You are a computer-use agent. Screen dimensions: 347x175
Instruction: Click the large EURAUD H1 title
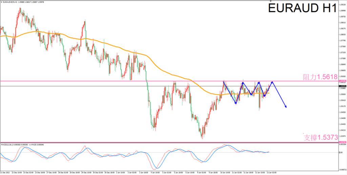(302, 8)
